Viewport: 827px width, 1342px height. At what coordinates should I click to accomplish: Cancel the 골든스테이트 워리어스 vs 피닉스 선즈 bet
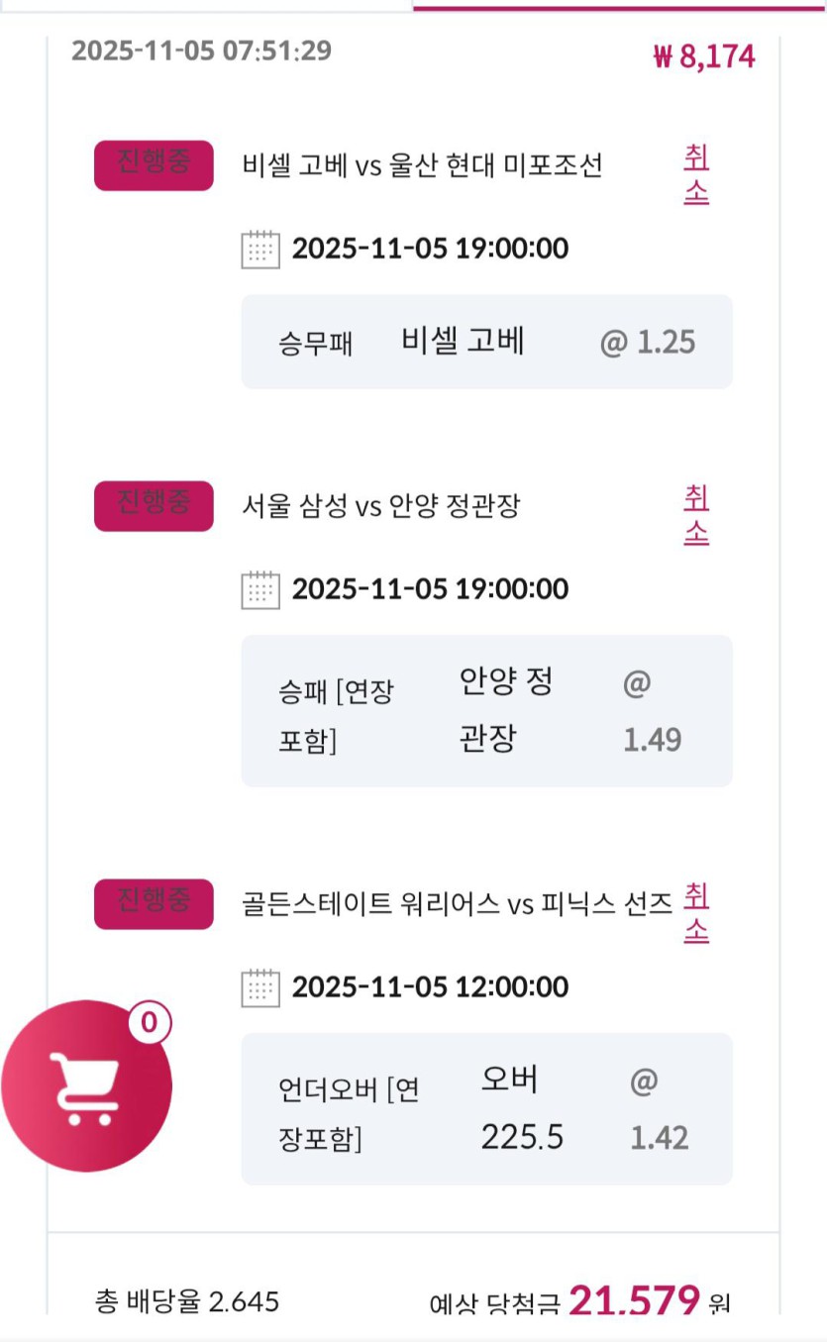[696, 913]
